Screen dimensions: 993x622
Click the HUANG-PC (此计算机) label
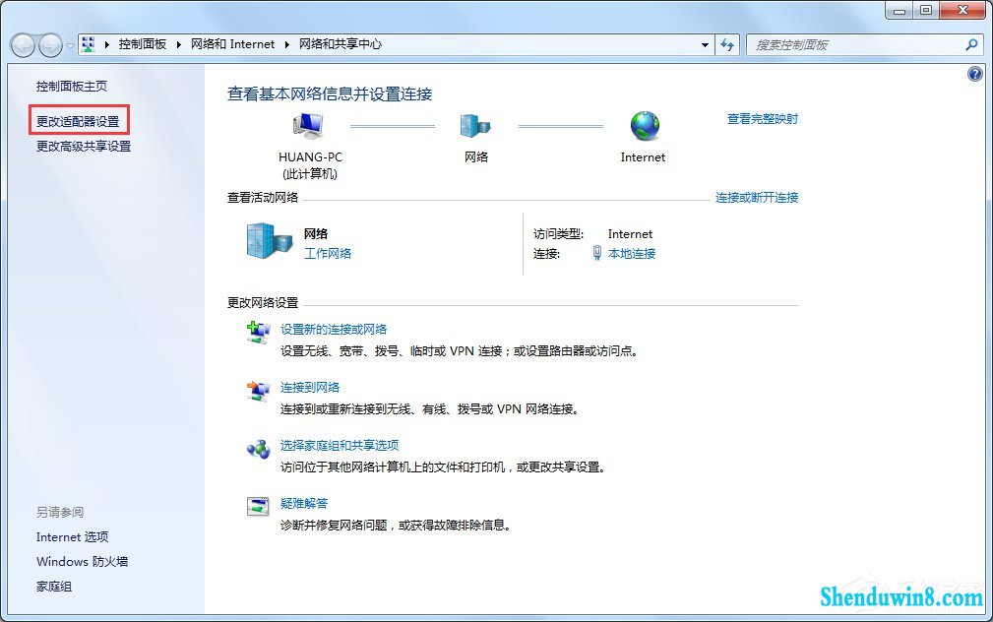(310, 165)
